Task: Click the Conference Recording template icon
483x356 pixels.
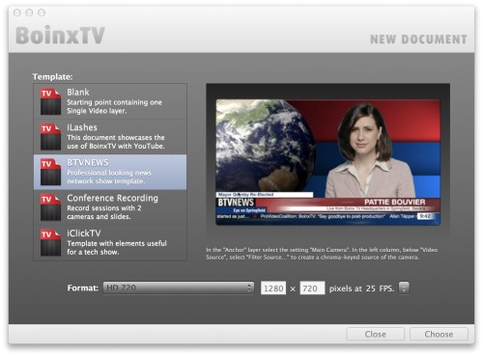Action: (x=50, y=207)
